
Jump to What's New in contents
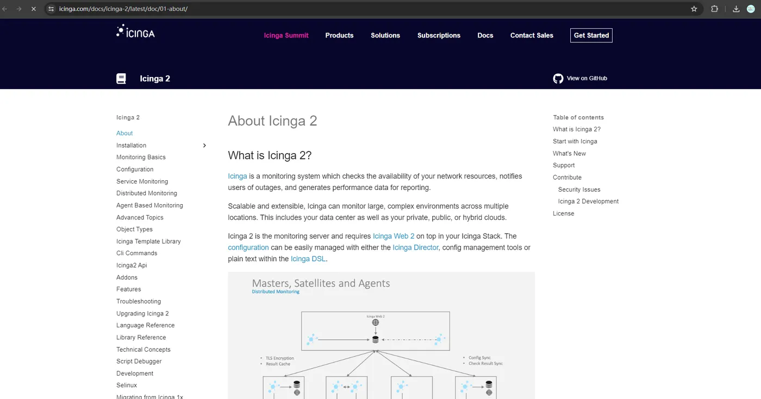pos(569,153)
